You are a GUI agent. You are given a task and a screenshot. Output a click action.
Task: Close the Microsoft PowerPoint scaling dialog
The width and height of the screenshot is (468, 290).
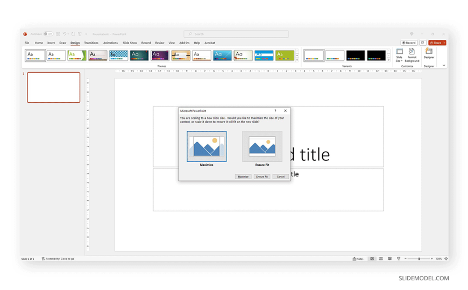pyautogui.click(x=285, y=111)
